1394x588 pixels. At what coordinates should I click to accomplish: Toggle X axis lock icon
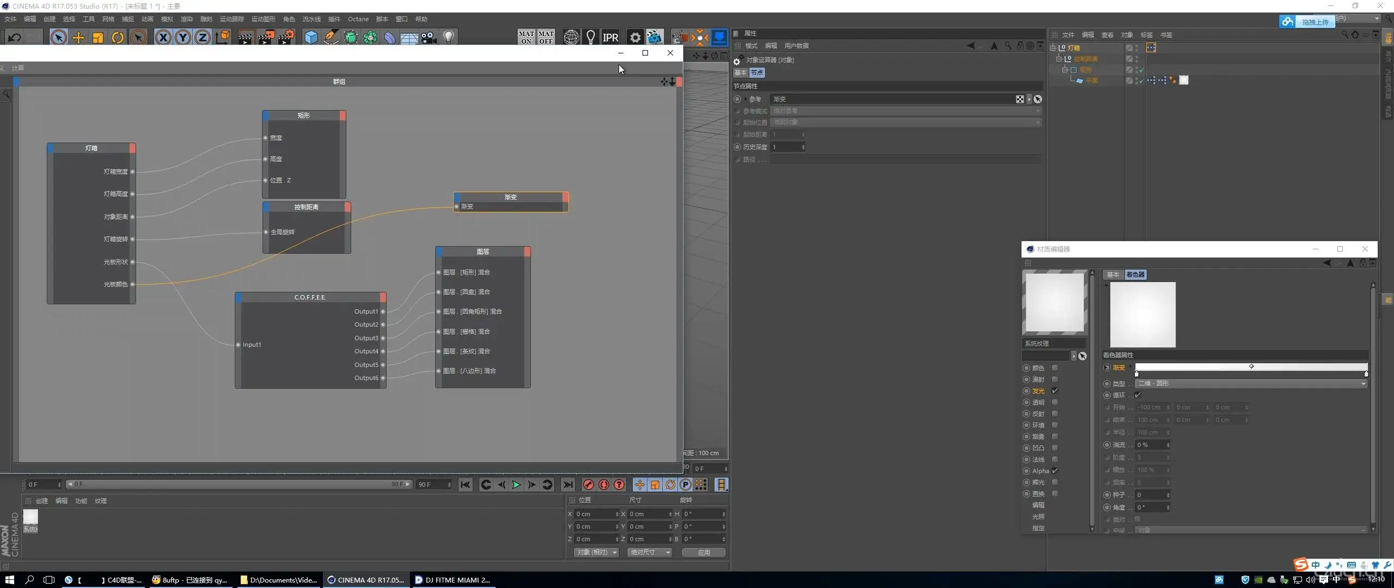click(x=163, y=37)
